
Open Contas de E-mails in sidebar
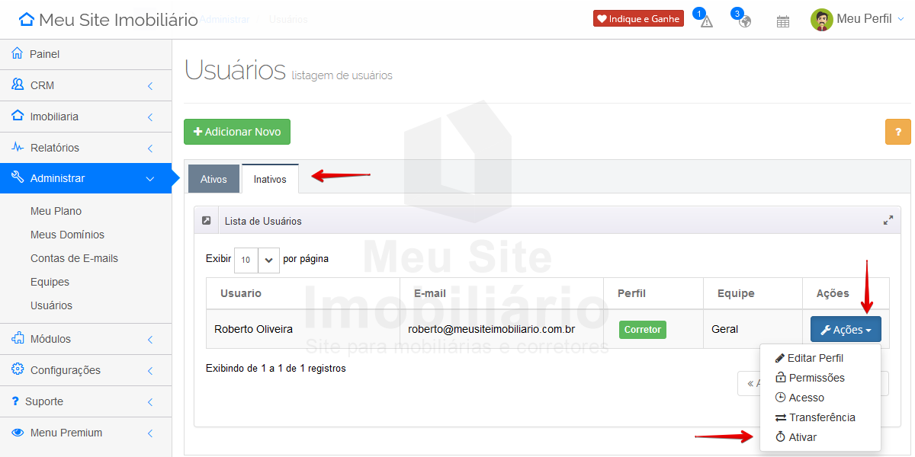[74, 258]
